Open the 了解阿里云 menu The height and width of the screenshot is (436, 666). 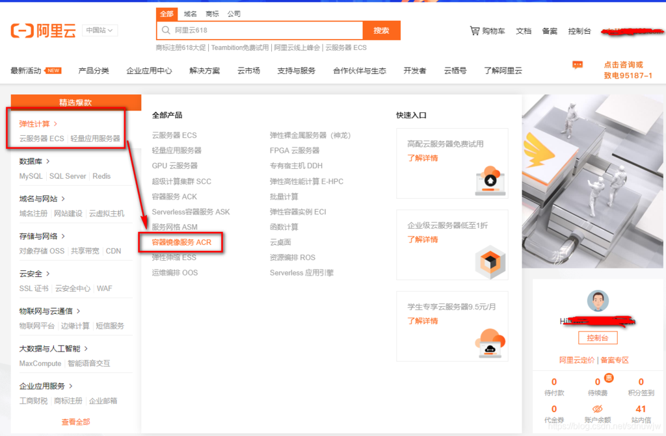click(x=503, y=70)
